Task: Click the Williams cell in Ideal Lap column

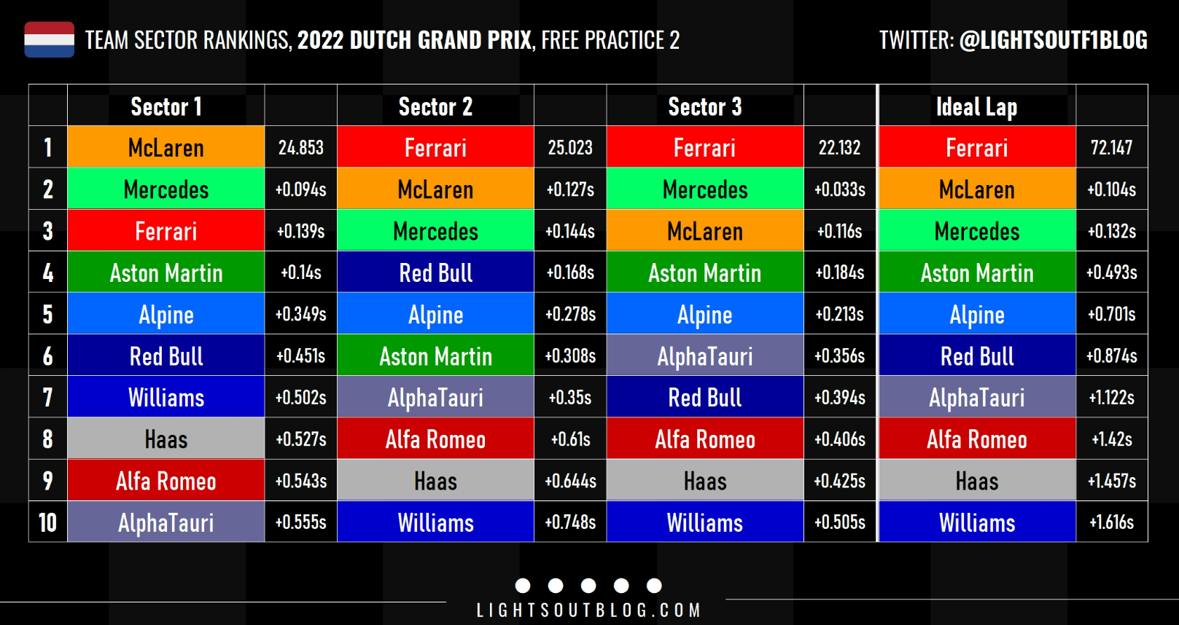Action: [x=977, y=522]
